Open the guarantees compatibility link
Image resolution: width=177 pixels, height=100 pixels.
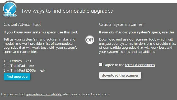(44, 94)
